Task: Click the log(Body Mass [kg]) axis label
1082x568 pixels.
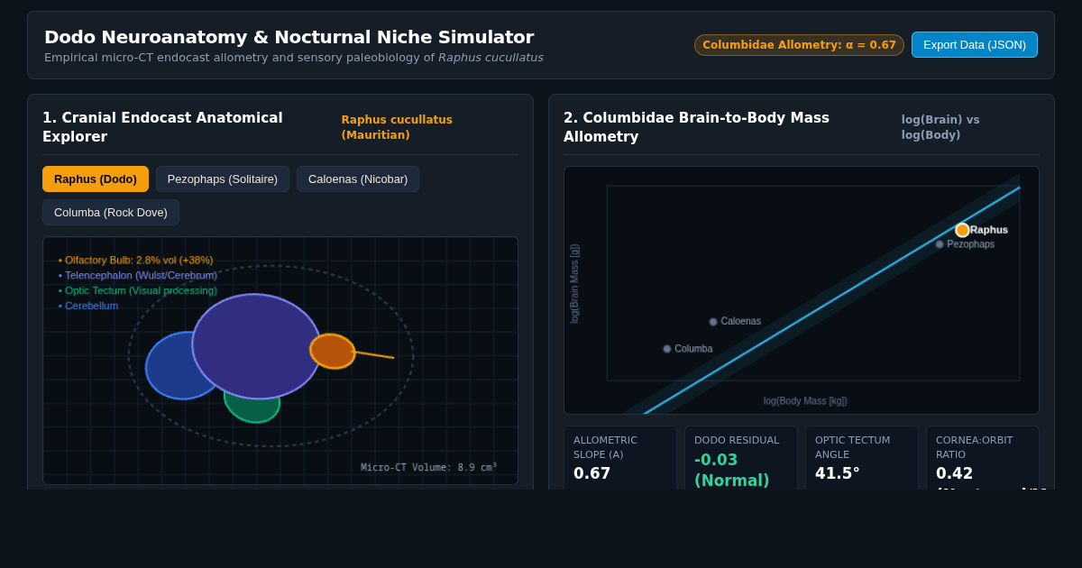Action: 805,401
